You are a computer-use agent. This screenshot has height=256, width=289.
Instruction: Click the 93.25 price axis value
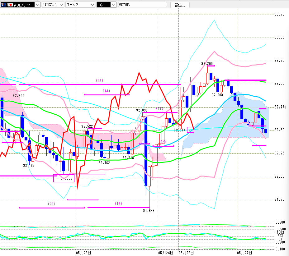[279, 61]
